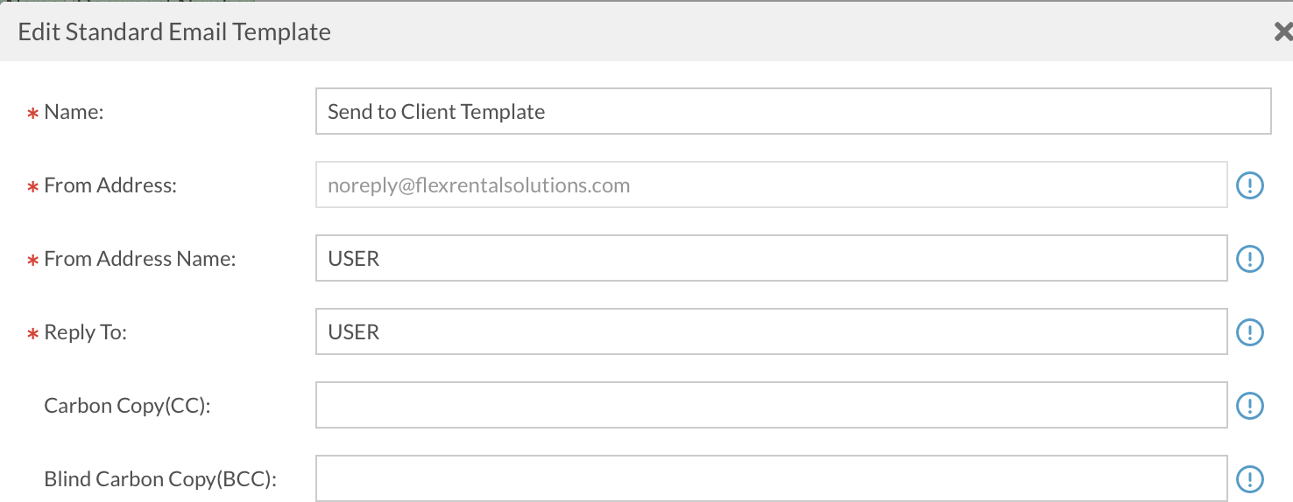
Task: Show the info icon help for Reply To
Action: tap(1249, 332)
